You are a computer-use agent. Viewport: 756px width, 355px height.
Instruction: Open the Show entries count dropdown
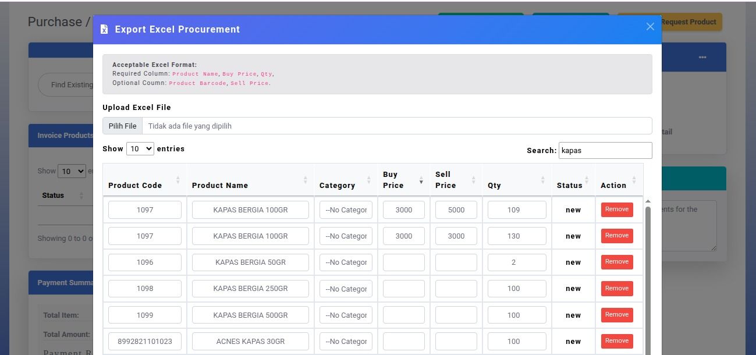(140, 149)
